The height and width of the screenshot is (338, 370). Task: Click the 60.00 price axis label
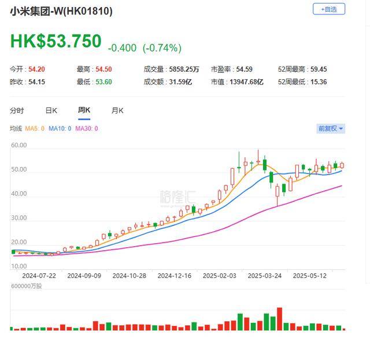point(19,145)
